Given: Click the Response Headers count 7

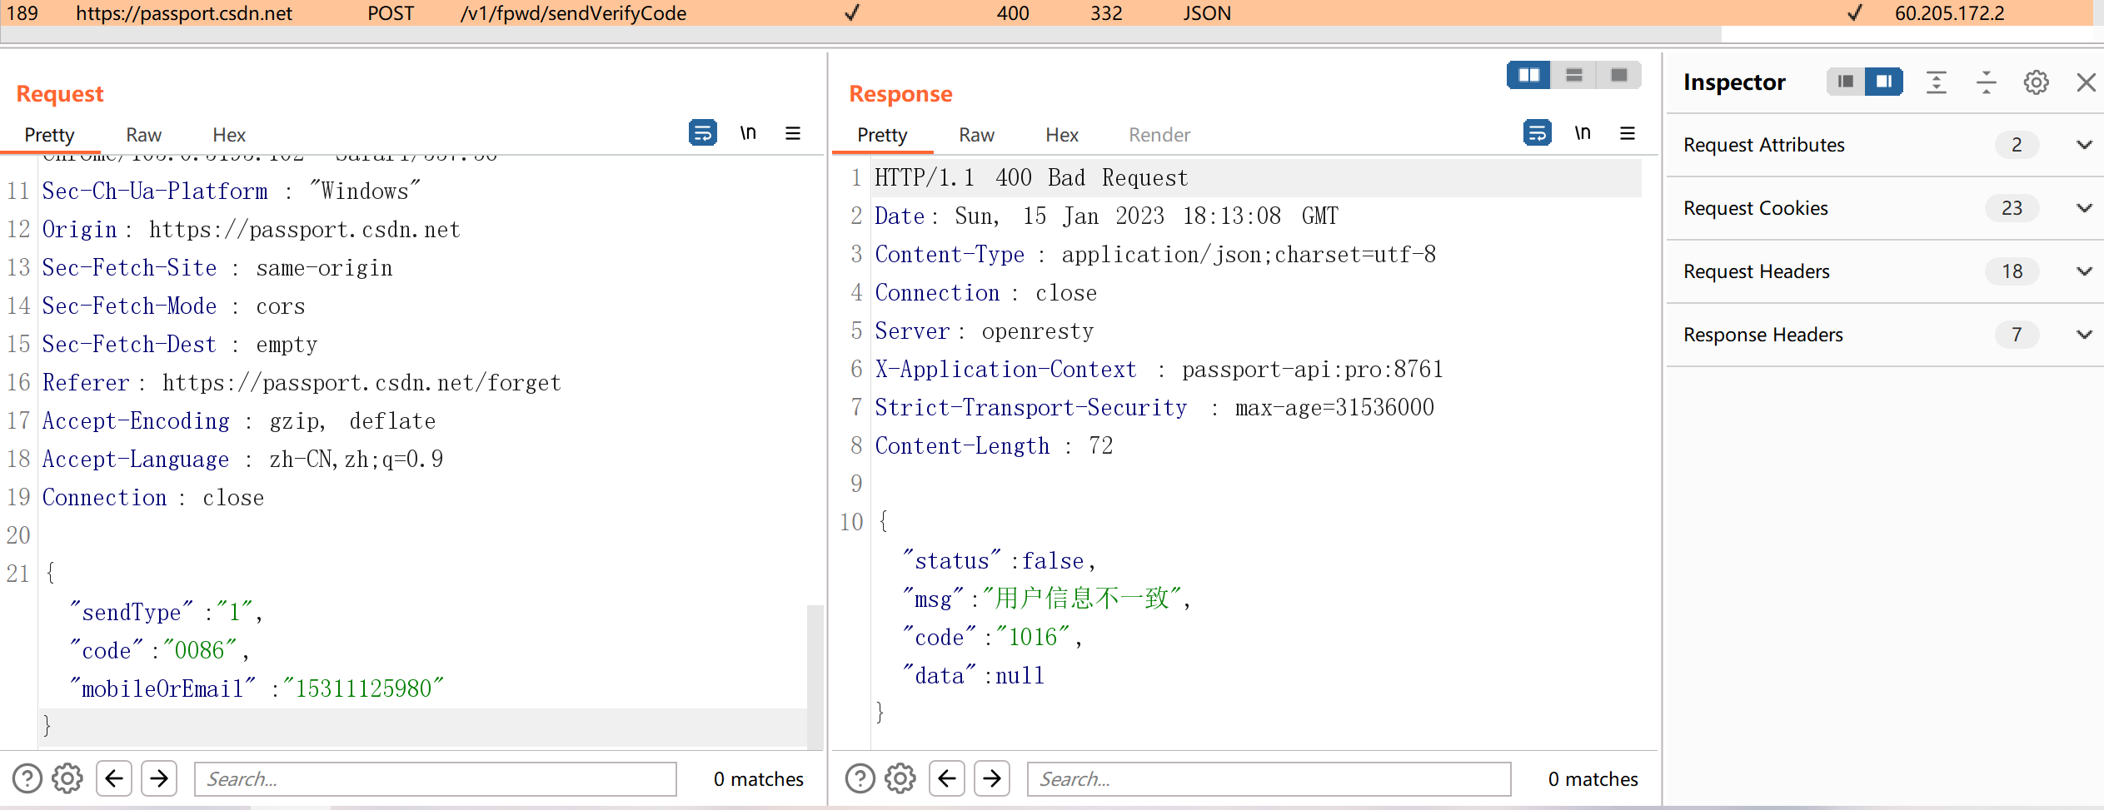Looking at the screenshot, I should 2017,335.
